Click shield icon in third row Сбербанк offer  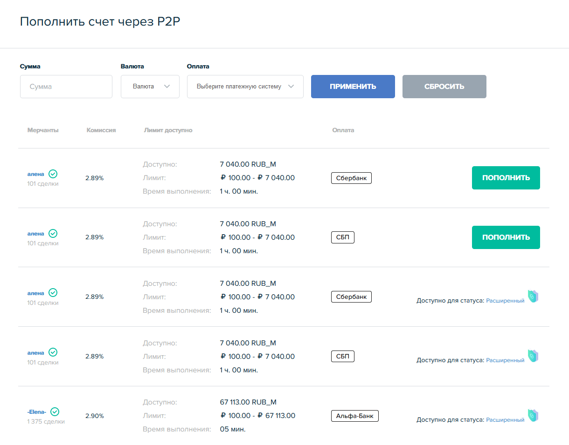click(533, 296)
